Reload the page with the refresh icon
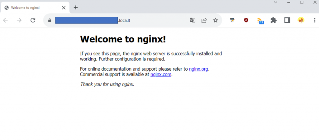 coord(33,20)
